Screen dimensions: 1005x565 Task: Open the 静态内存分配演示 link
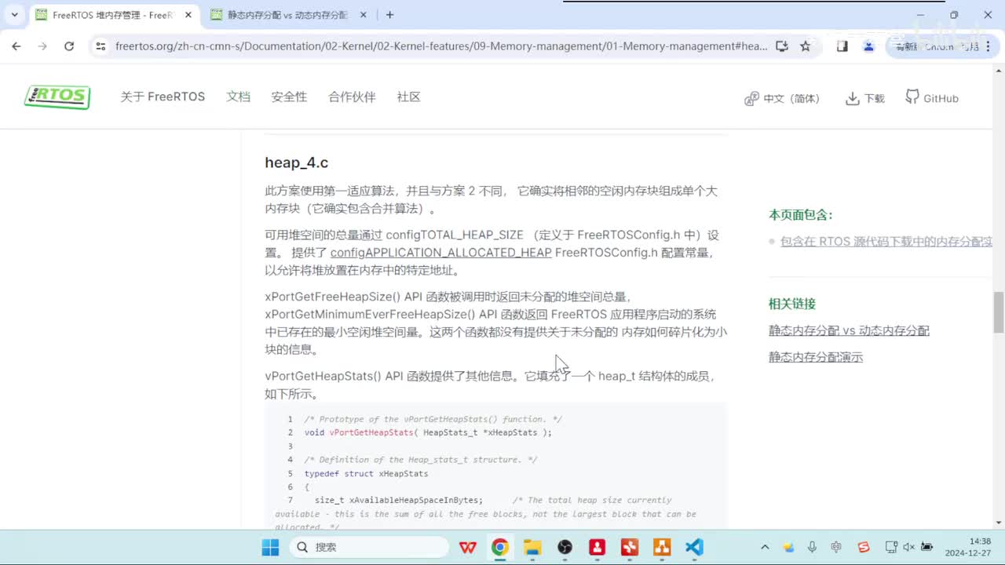(x=816, y=357)
